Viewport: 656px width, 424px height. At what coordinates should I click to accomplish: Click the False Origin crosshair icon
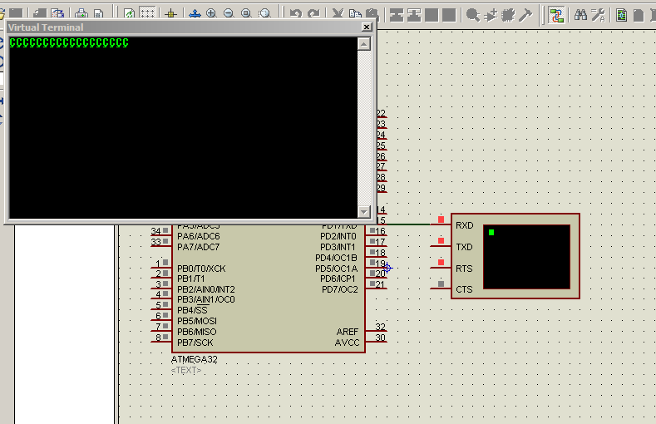click(x=170, y=14)
